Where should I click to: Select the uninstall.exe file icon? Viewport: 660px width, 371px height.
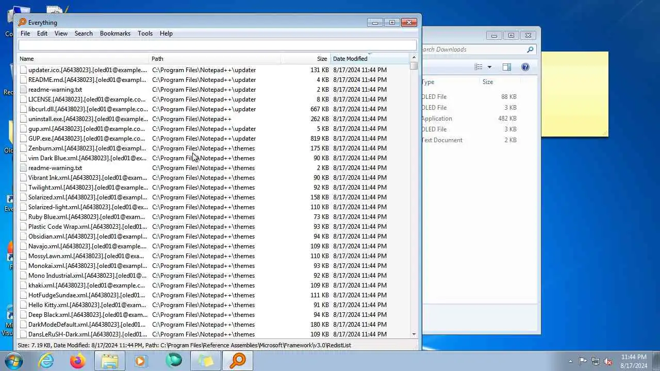click(23, 119)
